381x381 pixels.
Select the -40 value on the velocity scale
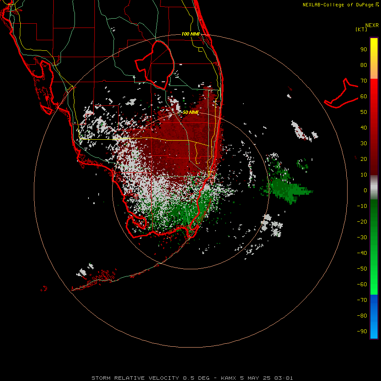coord(362,253)
